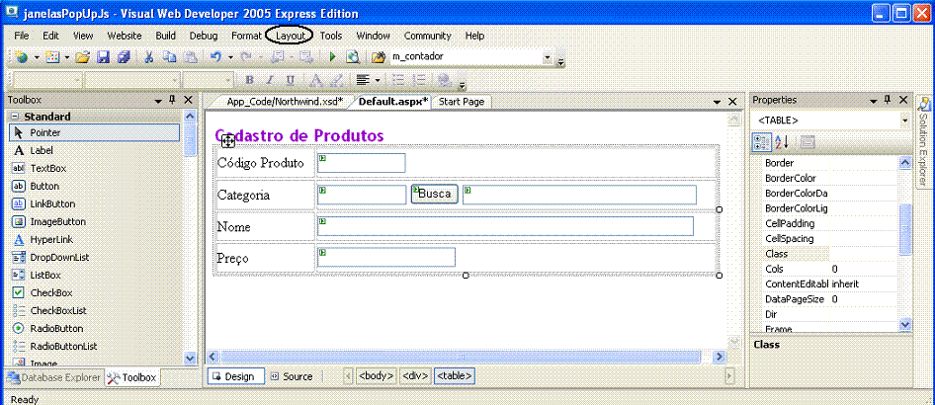Pin the Toolbox panel with auto-hide pin

click(172, 100)
